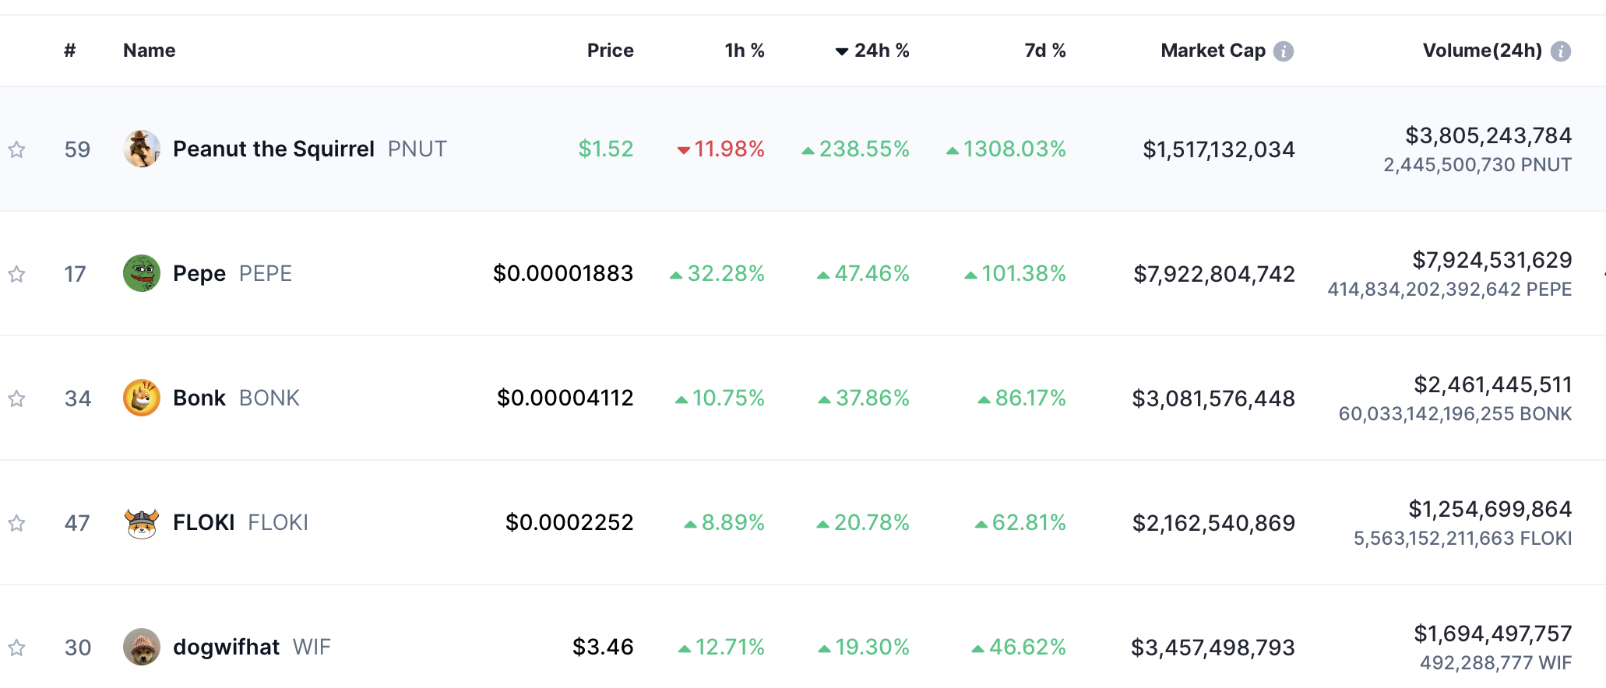Click the Peanut the Squirrel coin logo
1606x688 pixels.
(x=142, y=149)
